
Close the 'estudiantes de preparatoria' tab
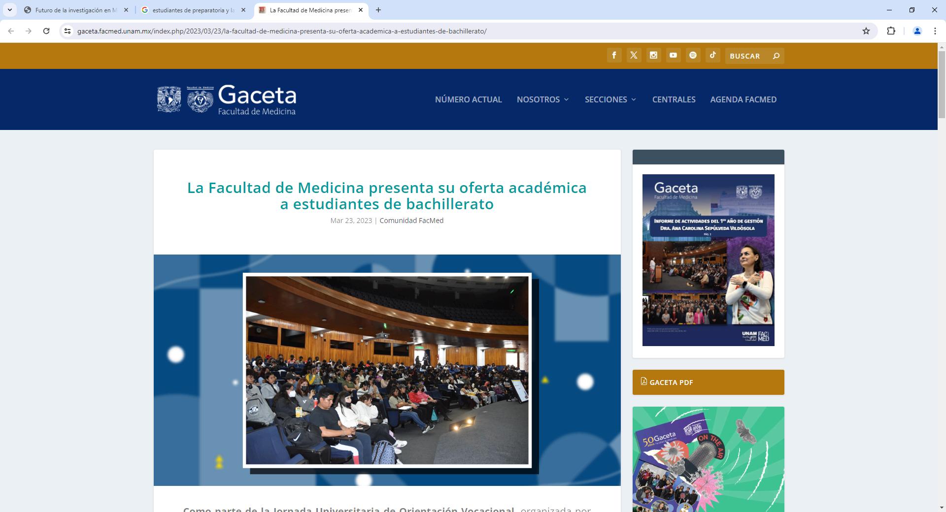coord(243,10)
